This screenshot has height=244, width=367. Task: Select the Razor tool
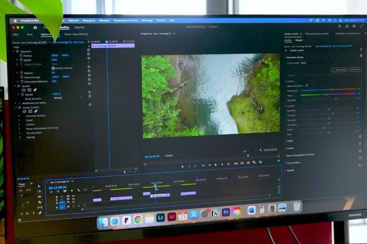tap(39, 202)
